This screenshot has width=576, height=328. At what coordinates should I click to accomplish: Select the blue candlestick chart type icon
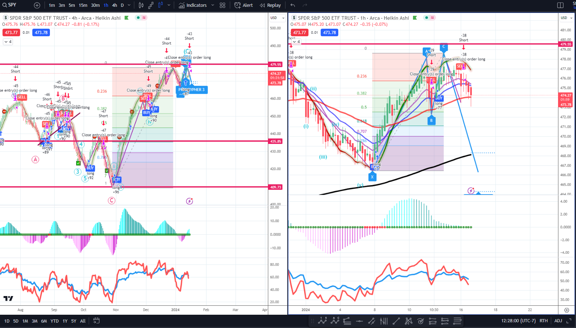[x=161, y=5]
